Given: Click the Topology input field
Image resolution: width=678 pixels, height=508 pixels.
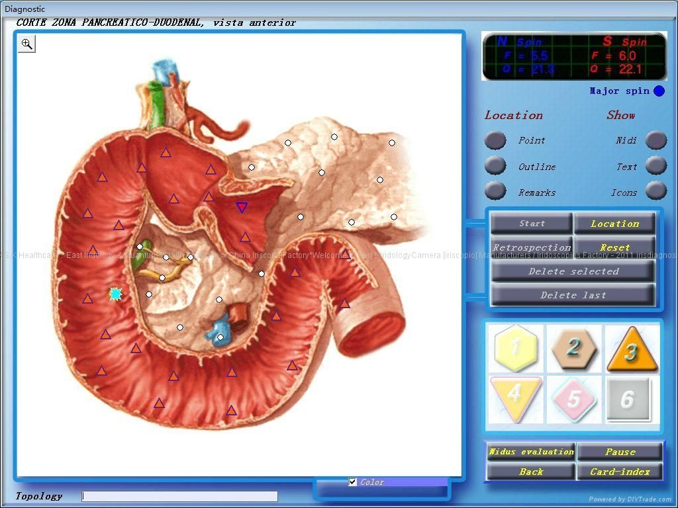Looking at the screenshot, I should pyautogui.click(x=179, y=496).
